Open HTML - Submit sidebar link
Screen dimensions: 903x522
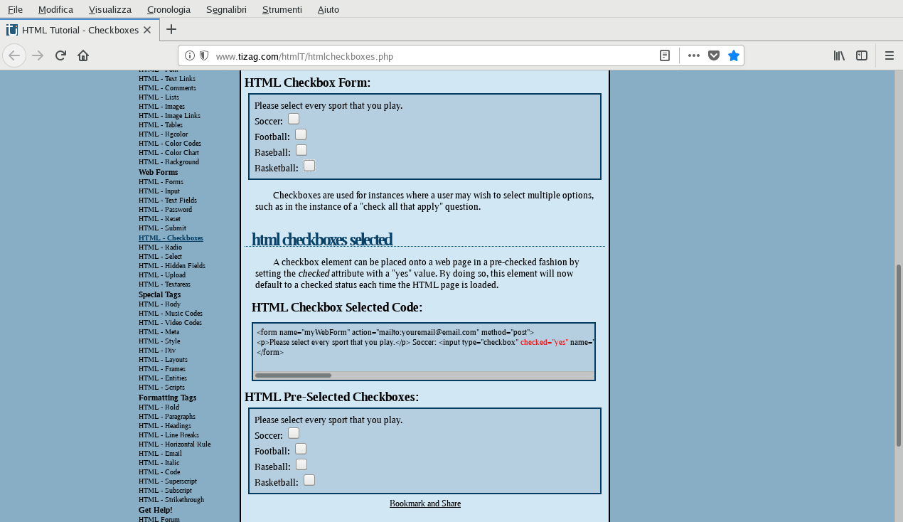point(162,228)
